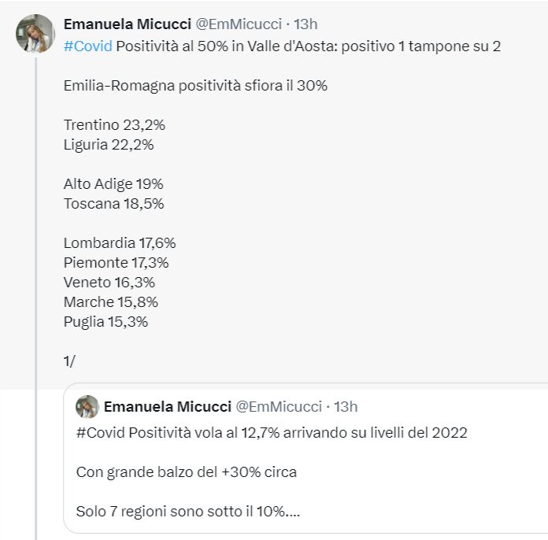This screenshot has height=540, width=548.
Task: Click the Emanuela Micucci name in the quoted tweet
Action: point(167,407)
